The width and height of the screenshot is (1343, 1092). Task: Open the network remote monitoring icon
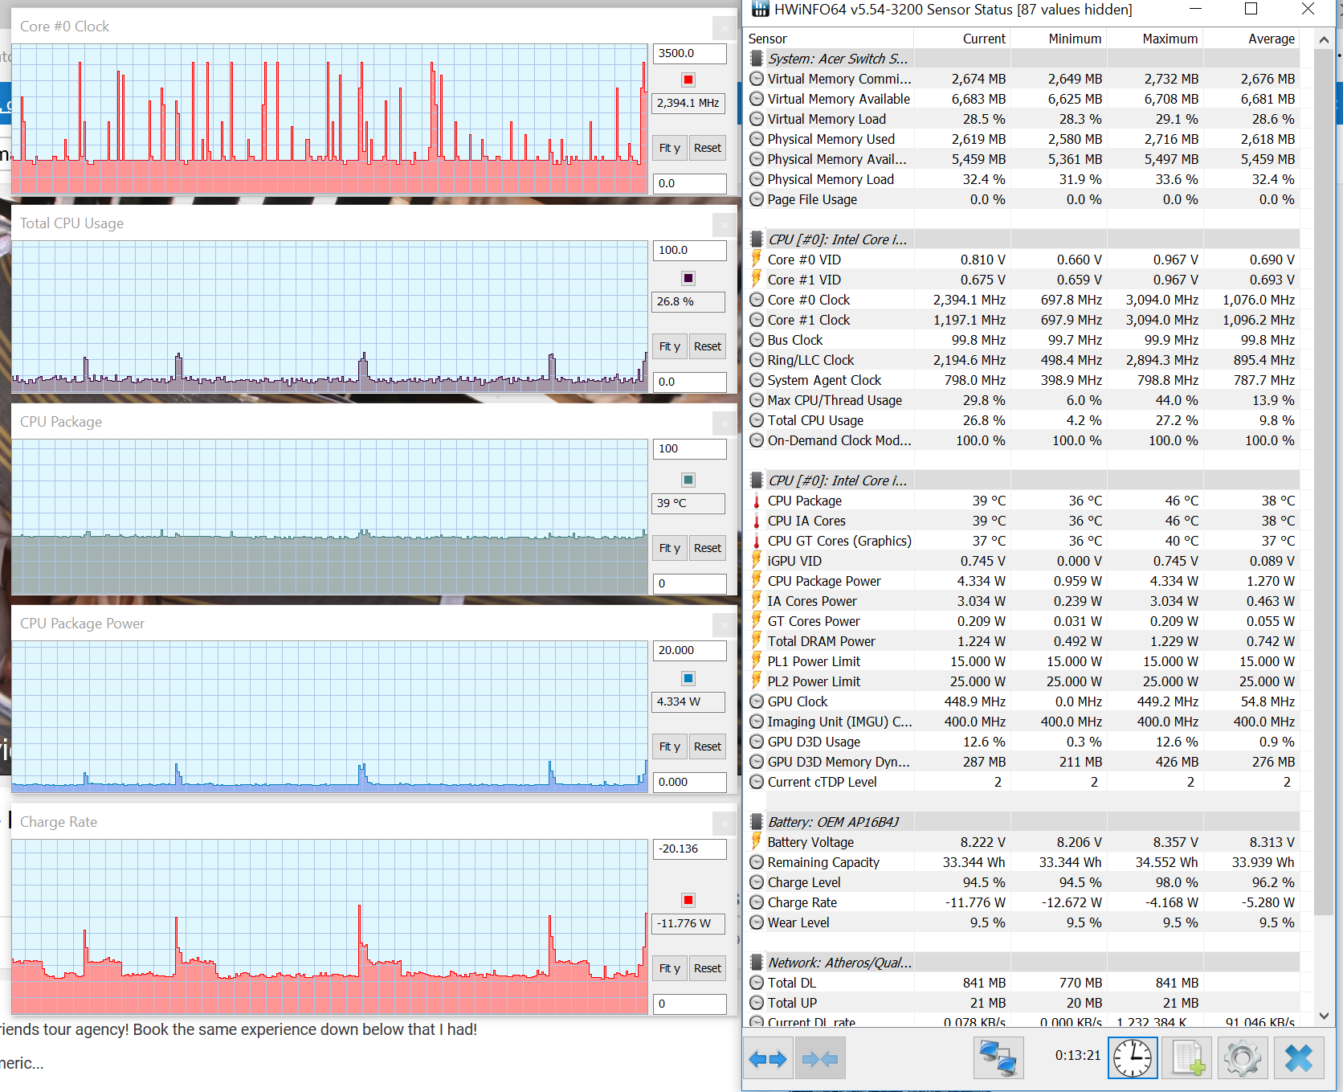(x=998, y=1058)
